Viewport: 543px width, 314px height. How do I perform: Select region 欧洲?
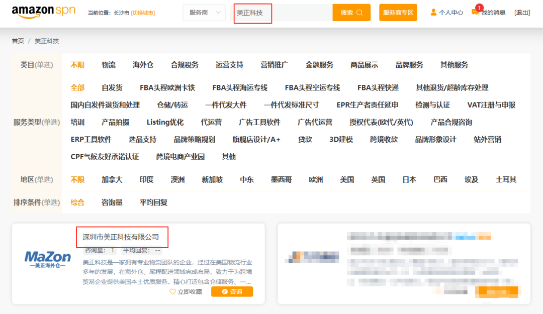point(316,180)
